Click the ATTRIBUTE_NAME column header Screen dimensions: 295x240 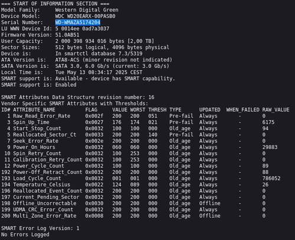coord(34,110)
